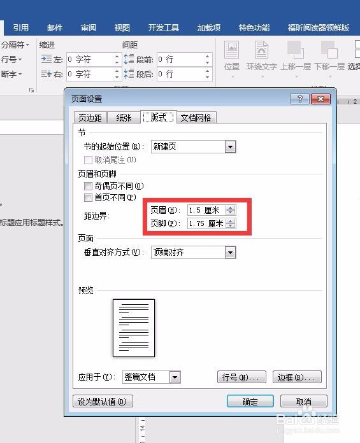The width and height of the screenshot is (360, 443).
Task: Adjust right indent spinner
Action: coord(117,74)
